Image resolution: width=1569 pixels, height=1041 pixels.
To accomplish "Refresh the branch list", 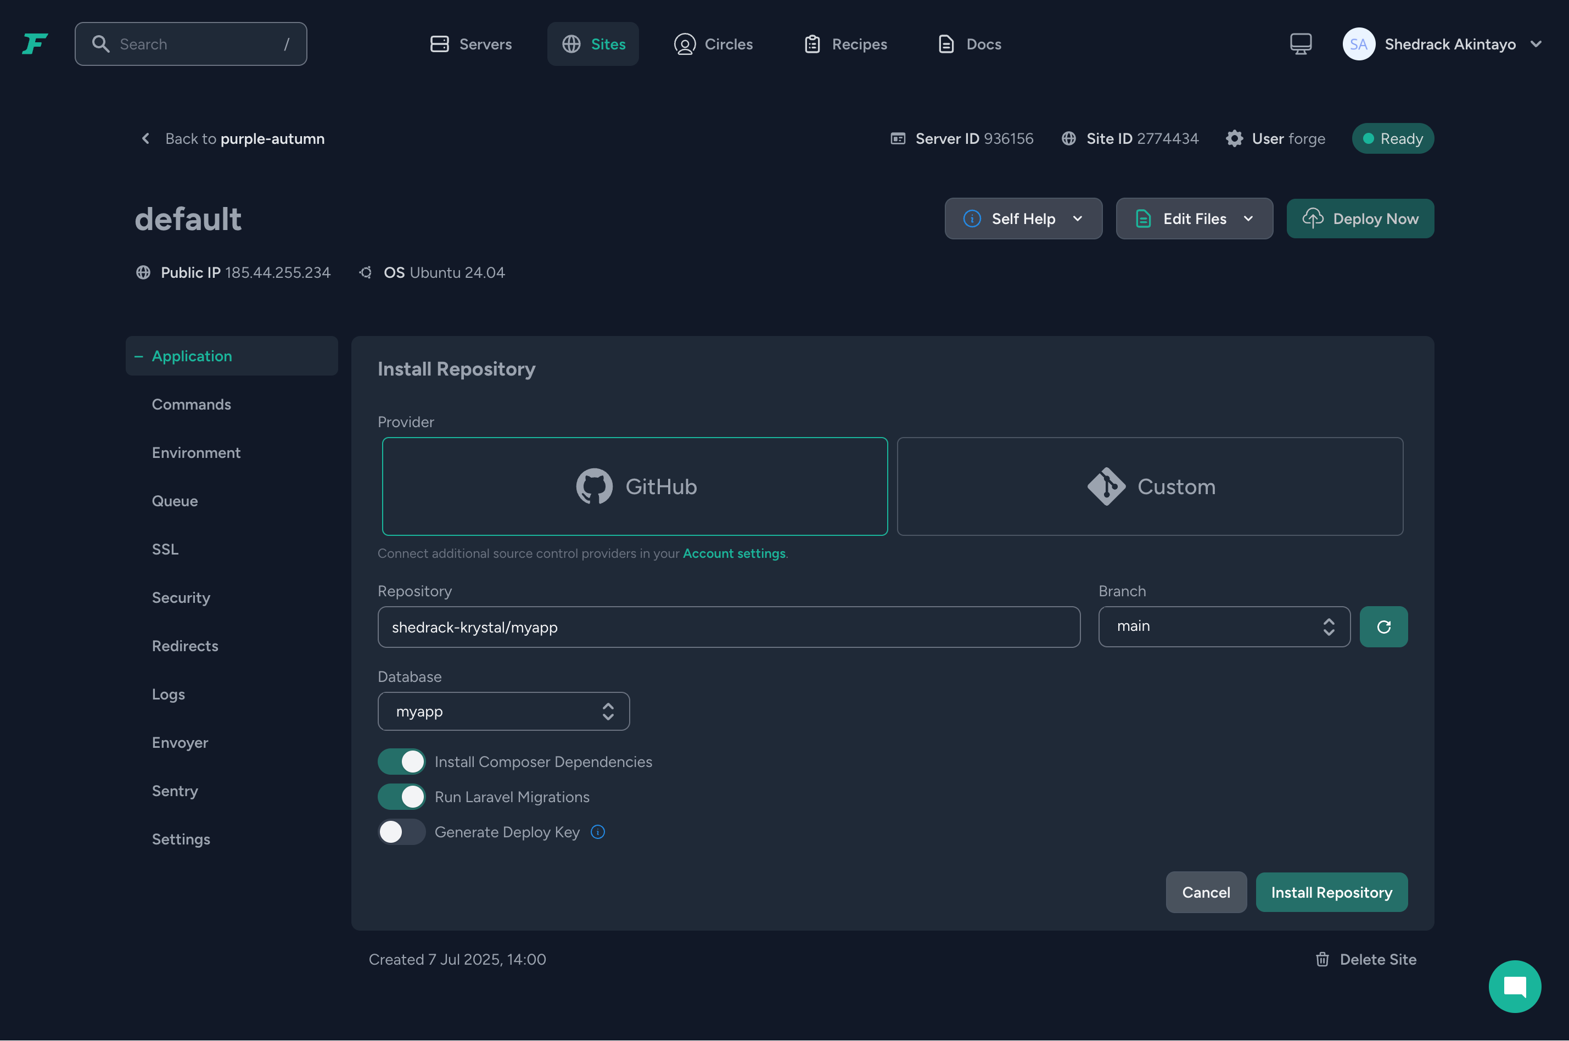I will [x=1384, y=626].
